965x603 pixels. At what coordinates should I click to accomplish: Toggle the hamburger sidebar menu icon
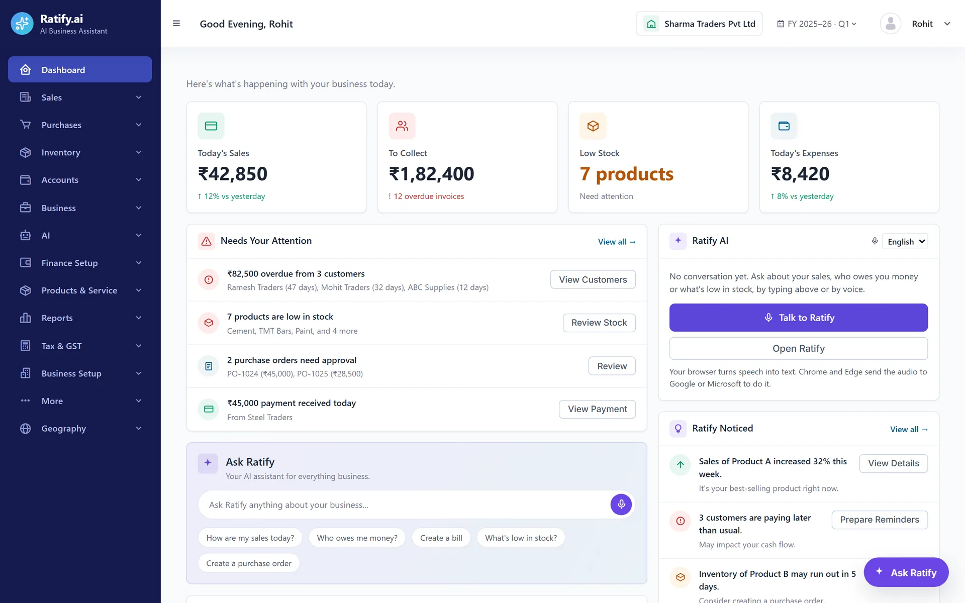point(176,24)
